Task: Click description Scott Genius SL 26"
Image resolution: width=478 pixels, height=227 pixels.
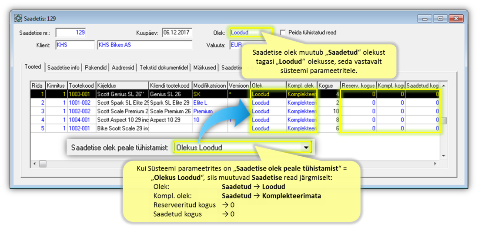Action: click(x=122, y=94)
